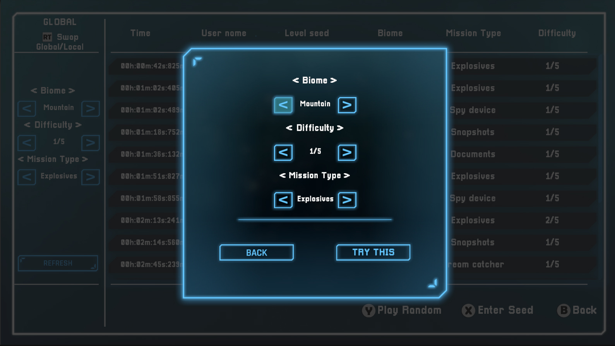Click the BACK button in dialog
This screenshot has height=346, width=615.
coord(256,252)
